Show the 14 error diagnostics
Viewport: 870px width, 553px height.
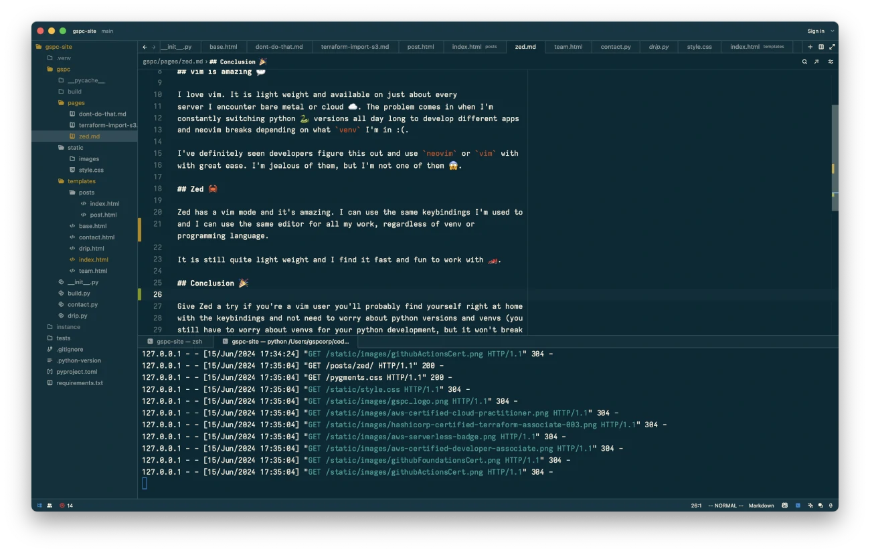[x=66, y=506]
